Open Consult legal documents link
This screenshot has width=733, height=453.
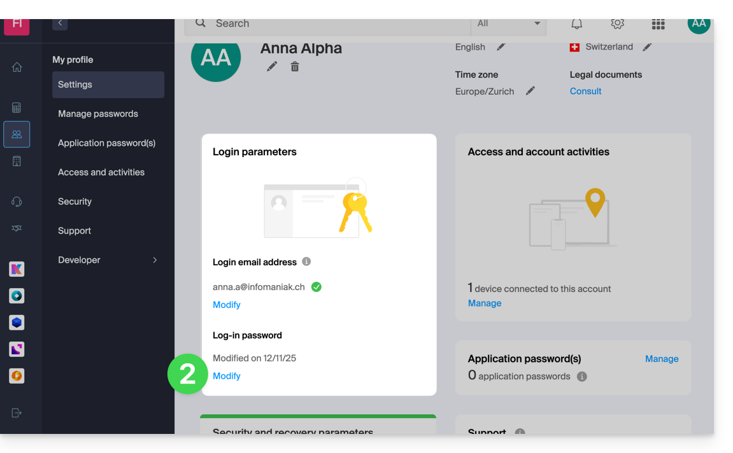click(x=585, y=91)
